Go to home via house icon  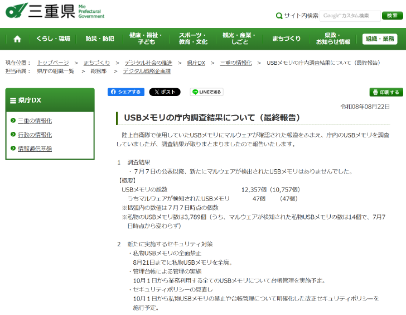[x=17, y=39]
